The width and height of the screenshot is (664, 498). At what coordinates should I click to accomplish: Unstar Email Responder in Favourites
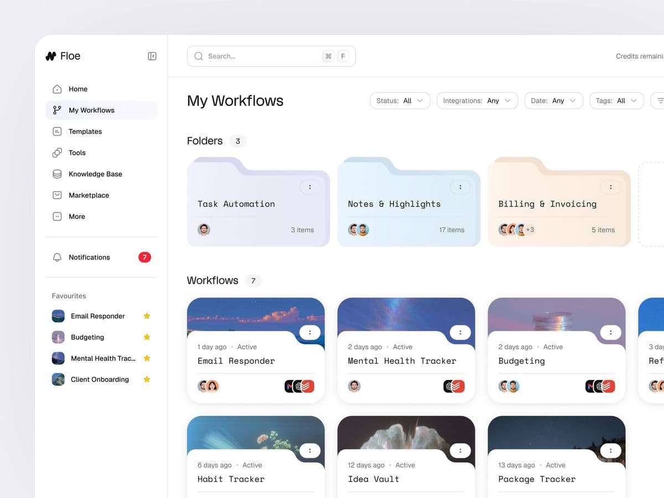[147, 316]
